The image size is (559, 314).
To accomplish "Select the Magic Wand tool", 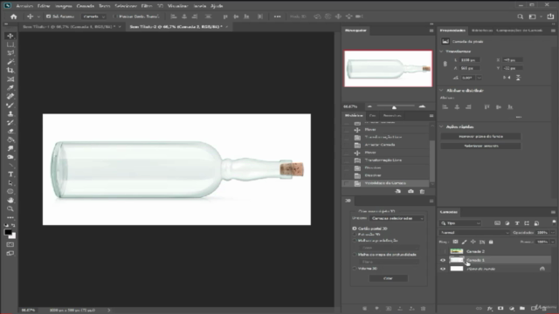I will (10, 62).
